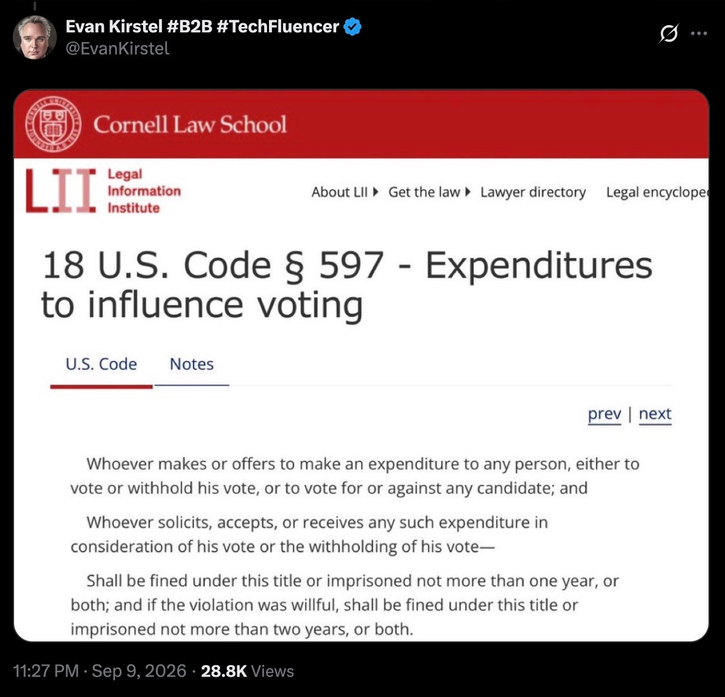Switch to the U.S. Code tab

[x=101, y=364]
